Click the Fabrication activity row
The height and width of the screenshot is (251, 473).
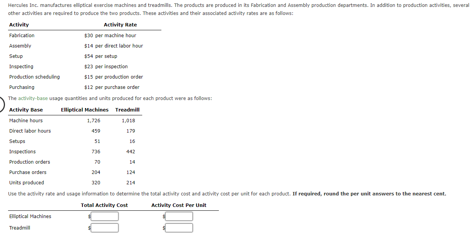[x=21, y=35]
